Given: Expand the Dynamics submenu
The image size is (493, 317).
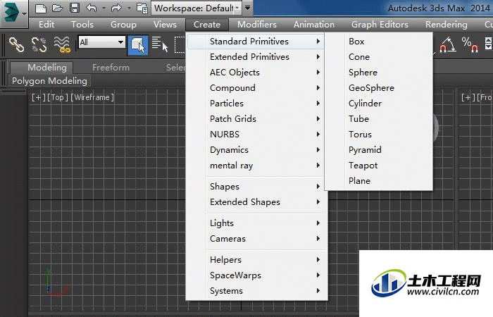Looking at the screenshot, I should point(256,149).
